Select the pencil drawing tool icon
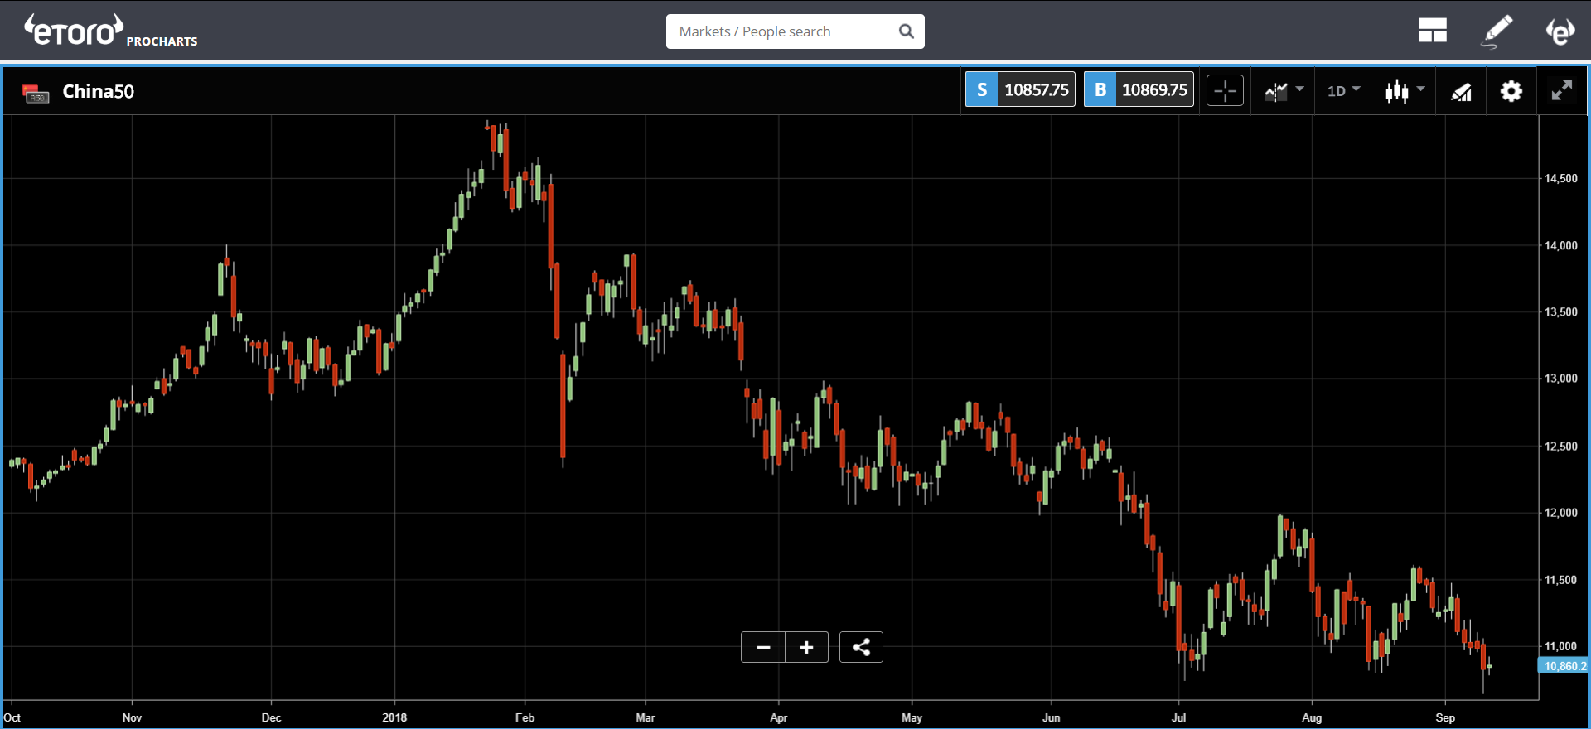Viewport: 1591px width, 729px height. click(x=1497, y=31)
